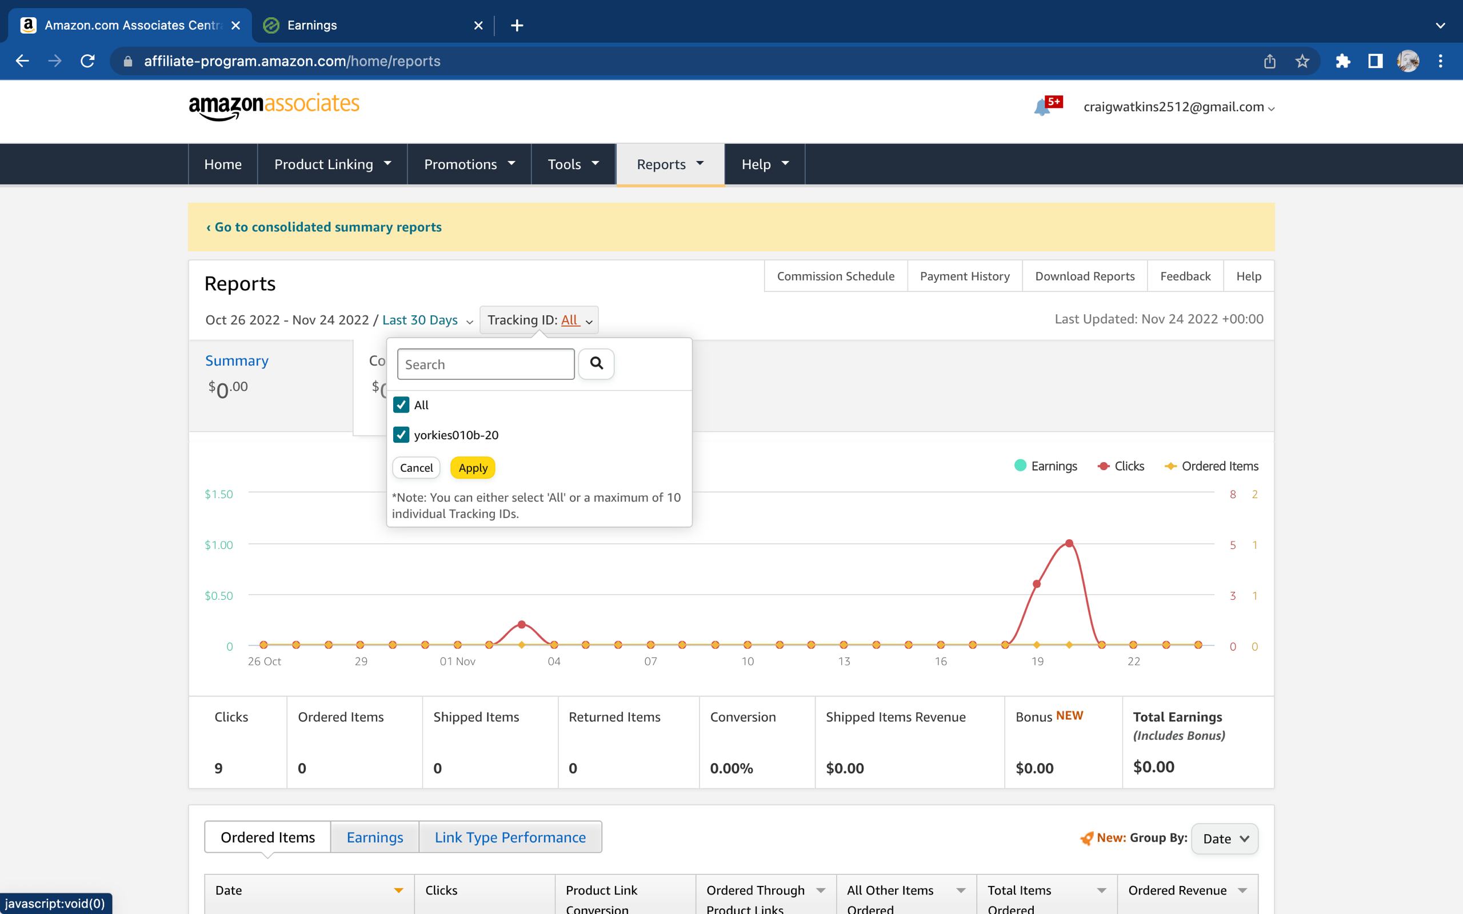Screen dimensions: 1463x914
Task: Open All Other Items Ordered column arrow
Action: point(961,891)
